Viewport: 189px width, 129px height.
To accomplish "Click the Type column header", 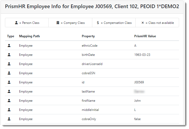I will click(11, 36).
